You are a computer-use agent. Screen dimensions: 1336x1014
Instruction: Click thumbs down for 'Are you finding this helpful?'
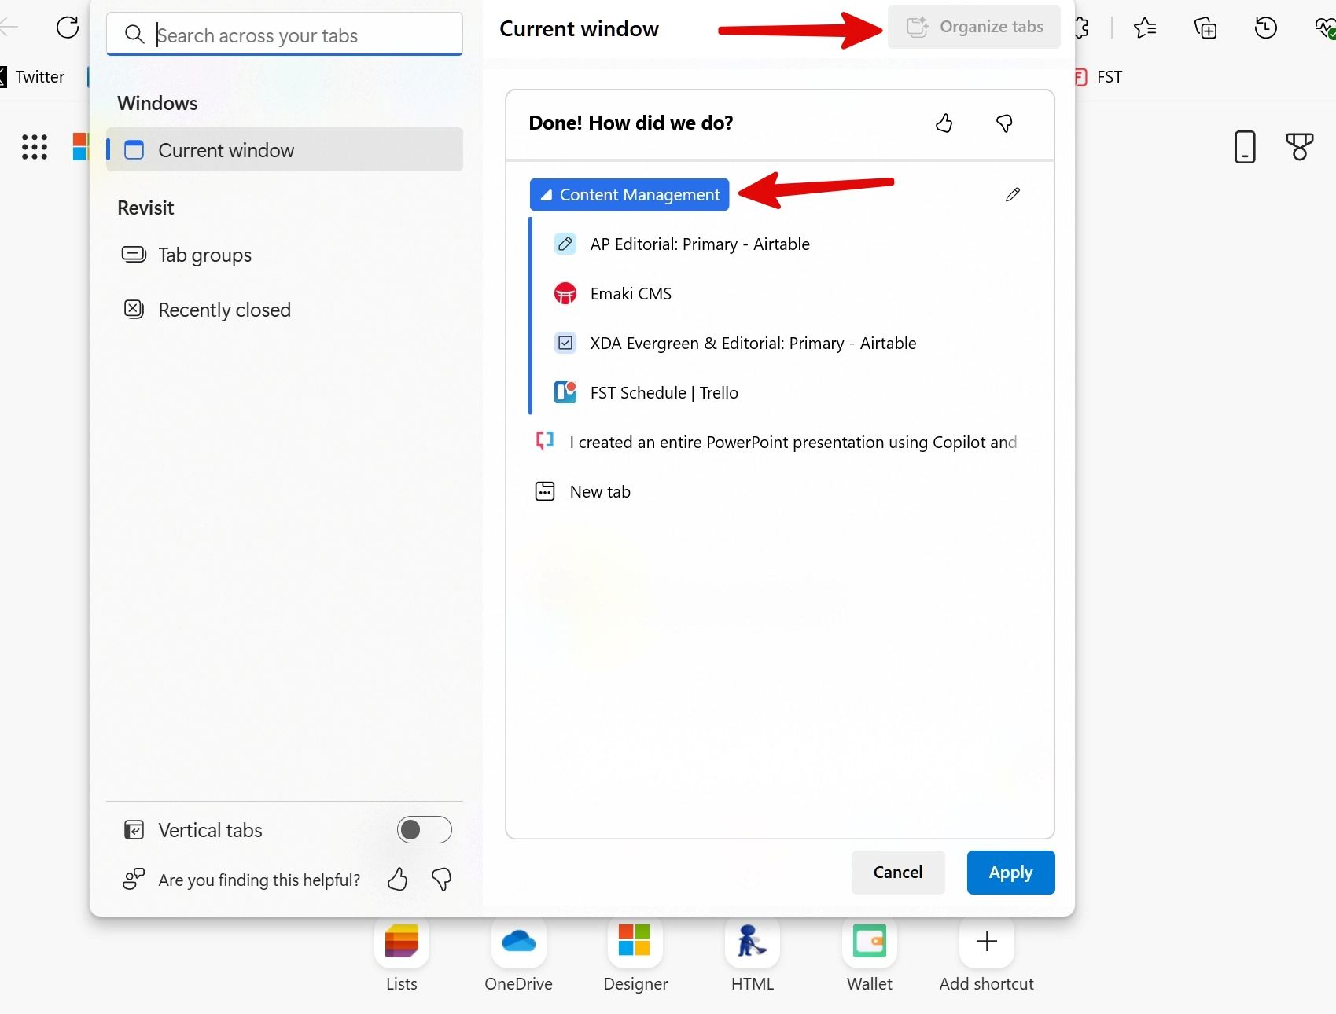(442, 880)
